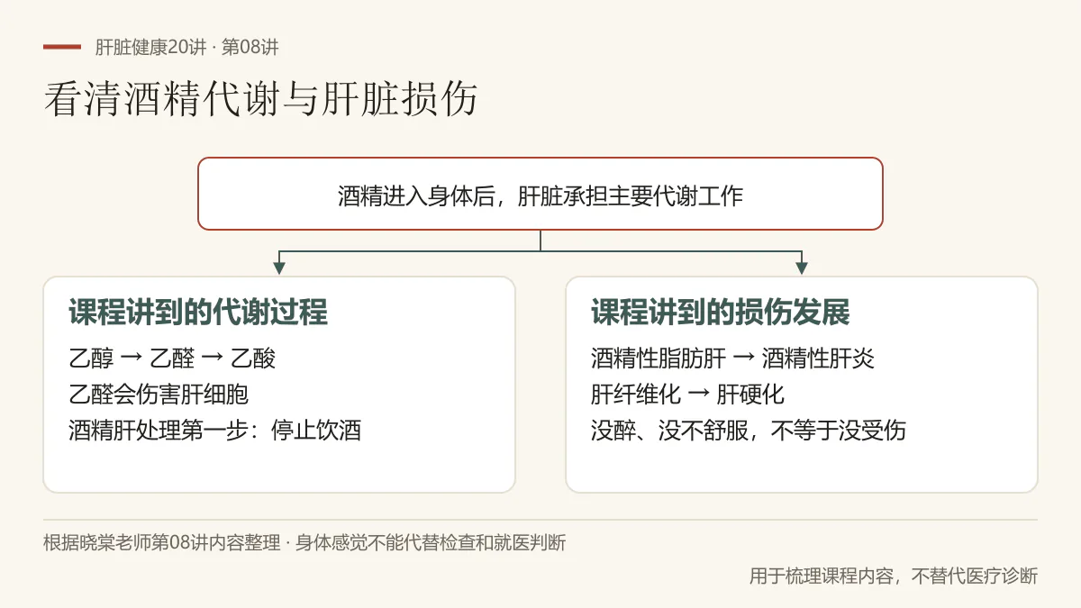Select the heading 课程讲到的代谢过程
This screenshot has width=1081, height=608.
pyautogui.click(x=198, y=313)
